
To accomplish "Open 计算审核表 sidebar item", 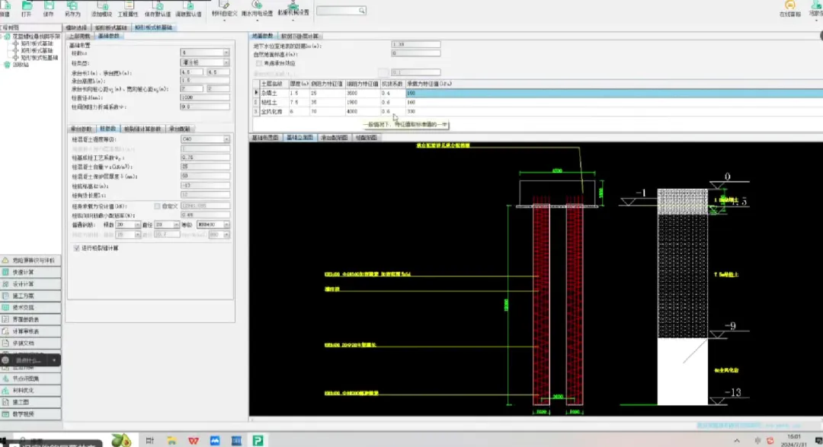I will (x=30, y=331).
